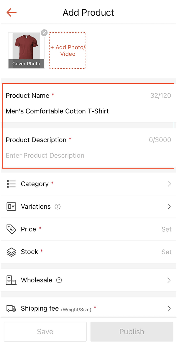This screenshot has height=349, width=177.
Task: Select the Category list icon
Action: tap(11, 184)
